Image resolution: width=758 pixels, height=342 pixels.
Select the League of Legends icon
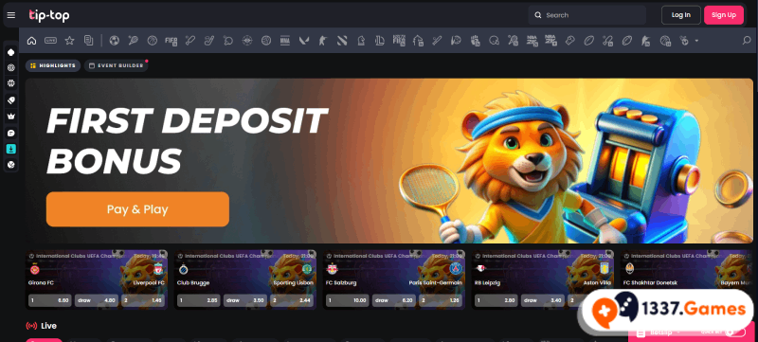point(380,41)
